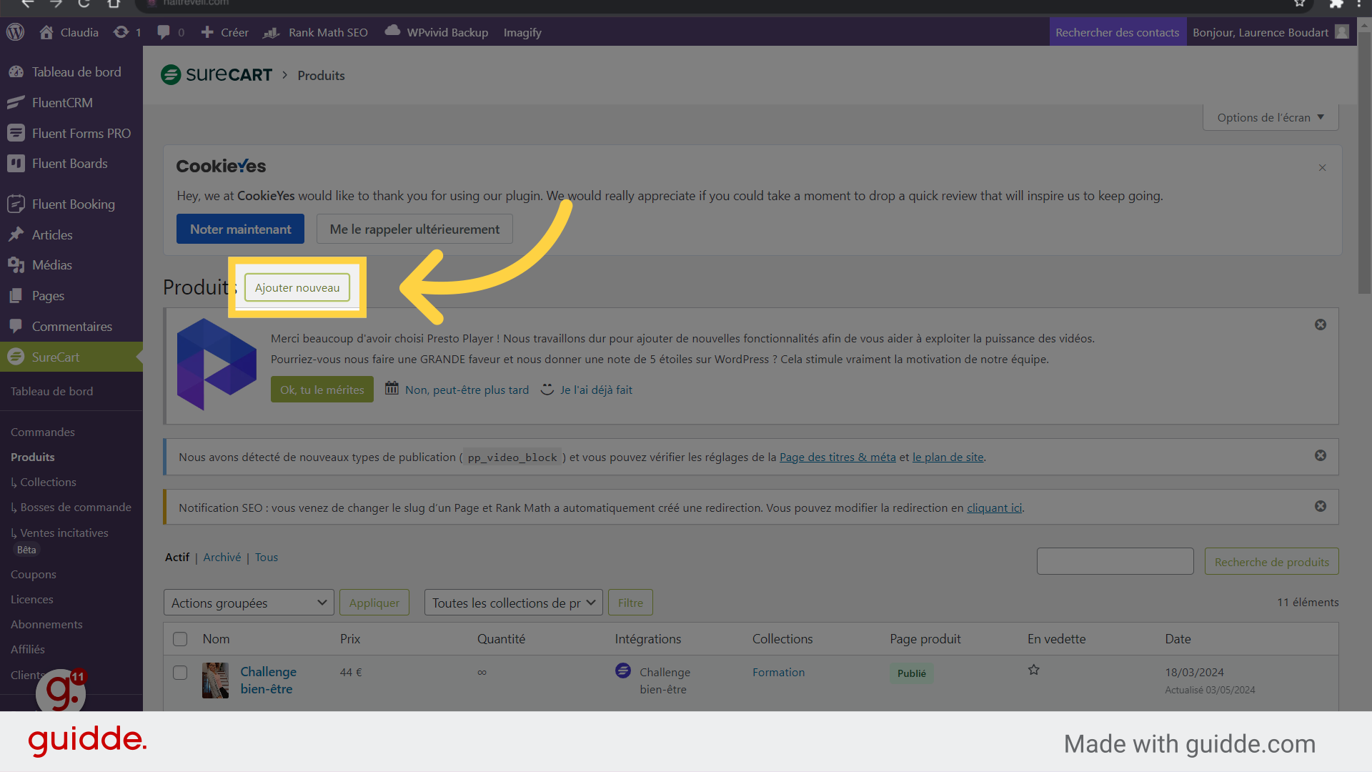Focus the product search field
The height and width of the screenshot is (772, 1372).
1115,561
